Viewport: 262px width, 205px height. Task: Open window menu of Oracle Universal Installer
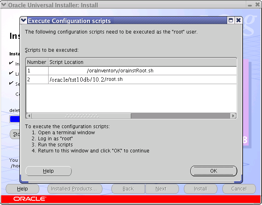[4, 5]
